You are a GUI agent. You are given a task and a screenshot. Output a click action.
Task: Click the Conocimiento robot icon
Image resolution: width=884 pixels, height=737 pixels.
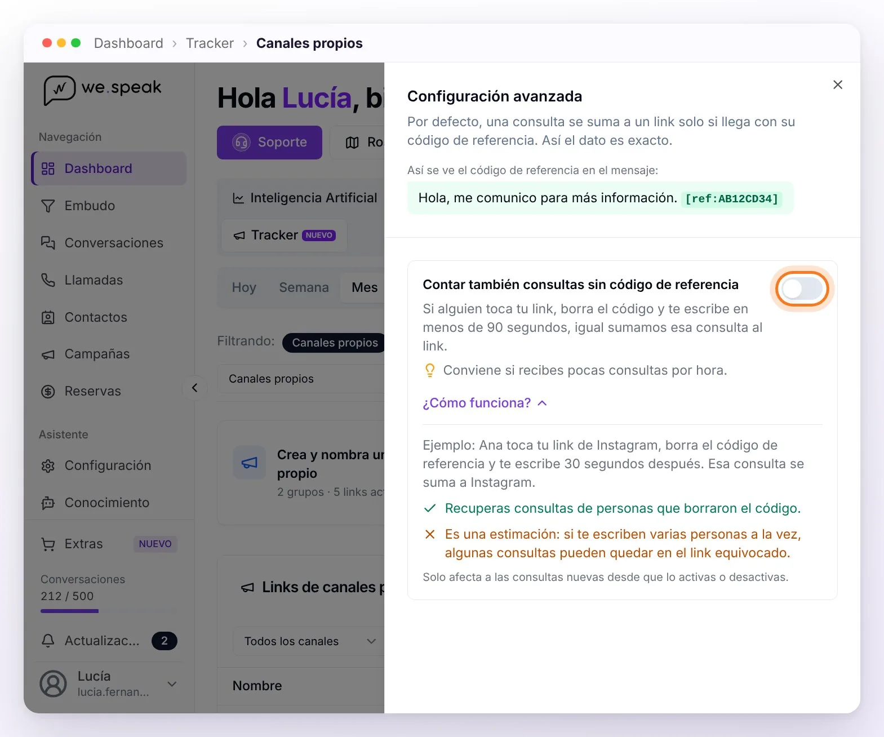point(48,503)
